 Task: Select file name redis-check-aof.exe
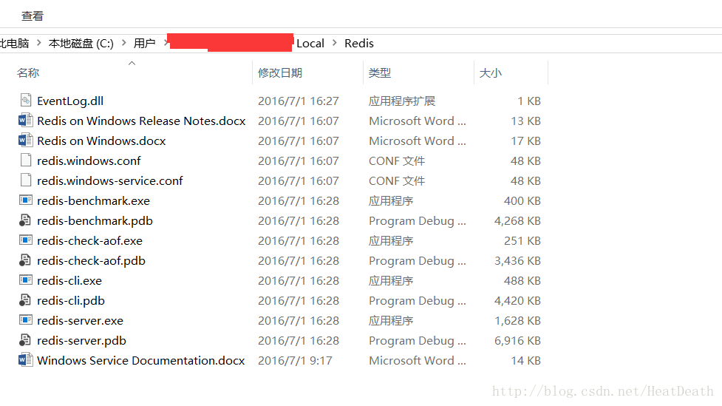(x=90, y=240)
